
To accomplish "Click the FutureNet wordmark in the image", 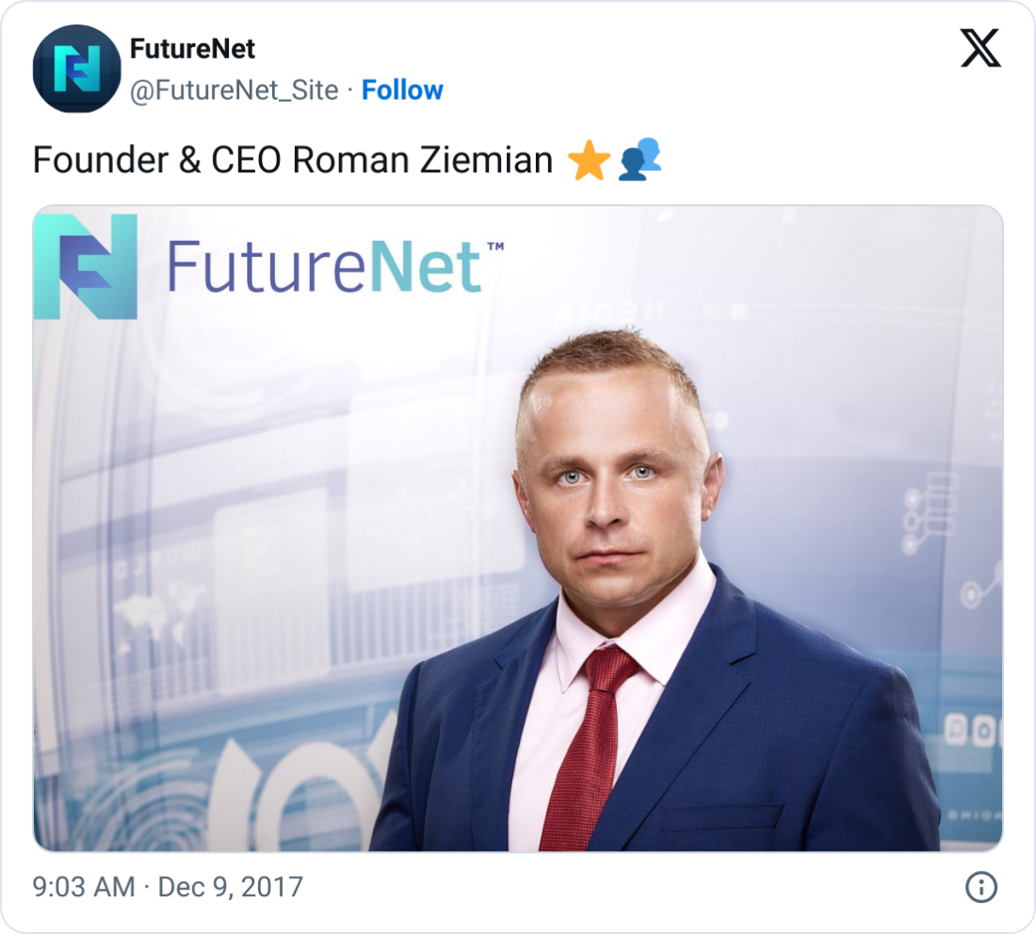I will click(324, 266).
